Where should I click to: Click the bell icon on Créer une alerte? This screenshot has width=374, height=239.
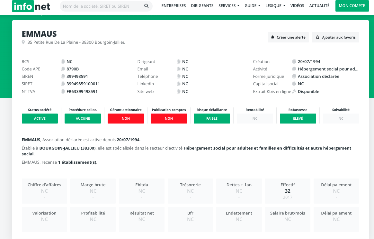tap(273, 37)
